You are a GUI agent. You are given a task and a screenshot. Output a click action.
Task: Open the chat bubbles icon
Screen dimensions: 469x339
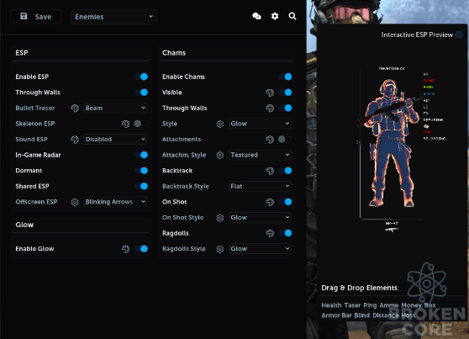256,16
